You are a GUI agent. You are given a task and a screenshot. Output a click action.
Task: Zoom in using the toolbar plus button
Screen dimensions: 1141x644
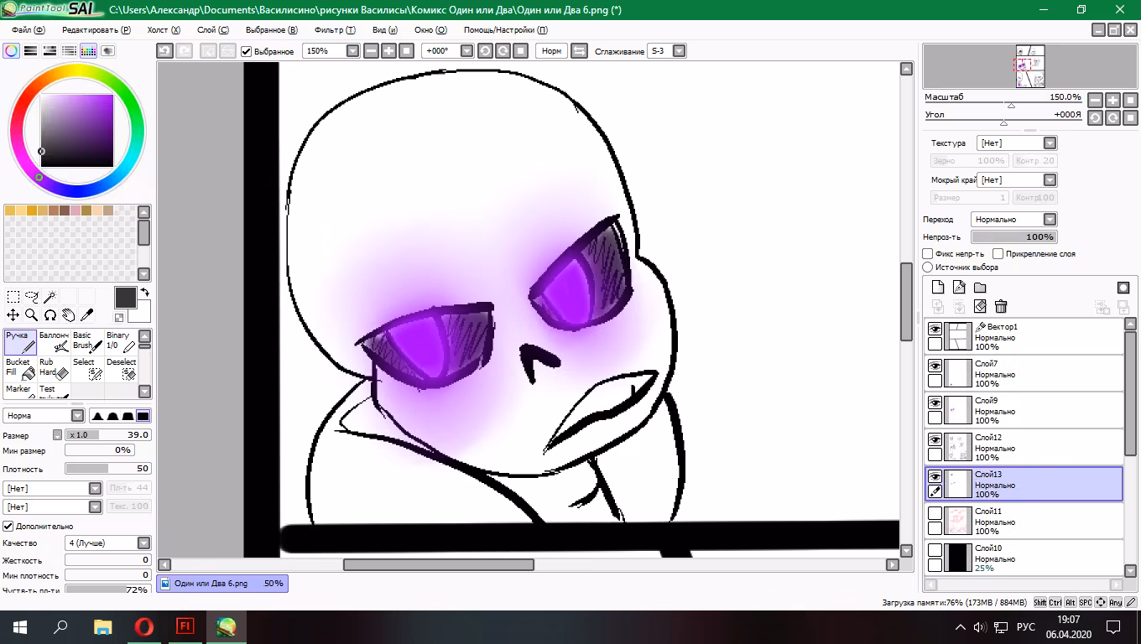(x=389, y=51)
